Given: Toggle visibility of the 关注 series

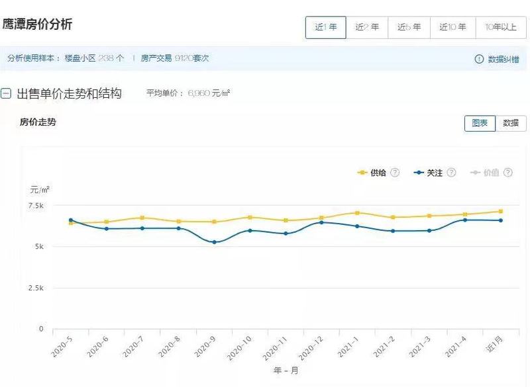Looking at the screenshot, I should point(435,172).
